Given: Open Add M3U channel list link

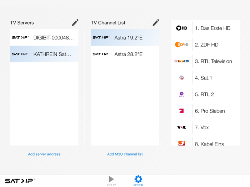Looking at the screenshot, I should pos(125,154).
